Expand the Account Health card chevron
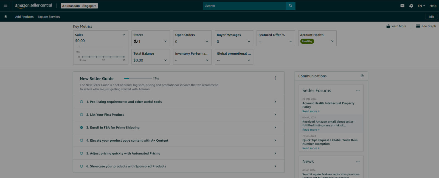The height and width of the screenshot is (178, 439). (332, 41)
